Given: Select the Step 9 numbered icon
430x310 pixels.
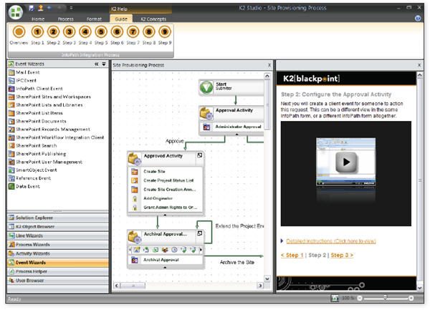Looking at the screenshot, I should pos(165,32).
